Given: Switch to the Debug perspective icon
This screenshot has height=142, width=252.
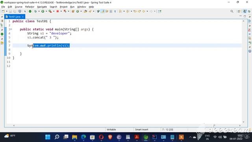Looking at the screenshot, I should [x=249, y=11].
